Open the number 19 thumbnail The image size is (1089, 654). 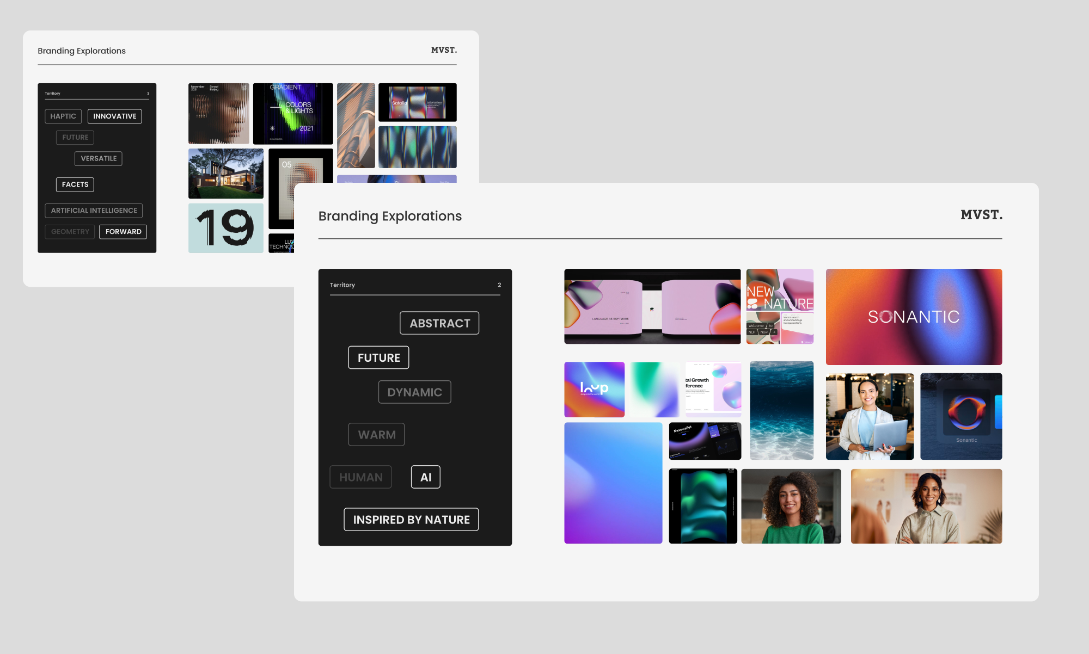point(225,228)
